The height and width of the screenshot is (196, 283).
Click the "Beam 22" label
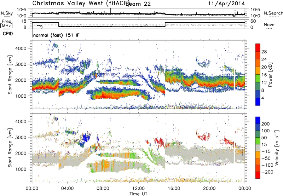pyautogui.click(x=138, y=4)
